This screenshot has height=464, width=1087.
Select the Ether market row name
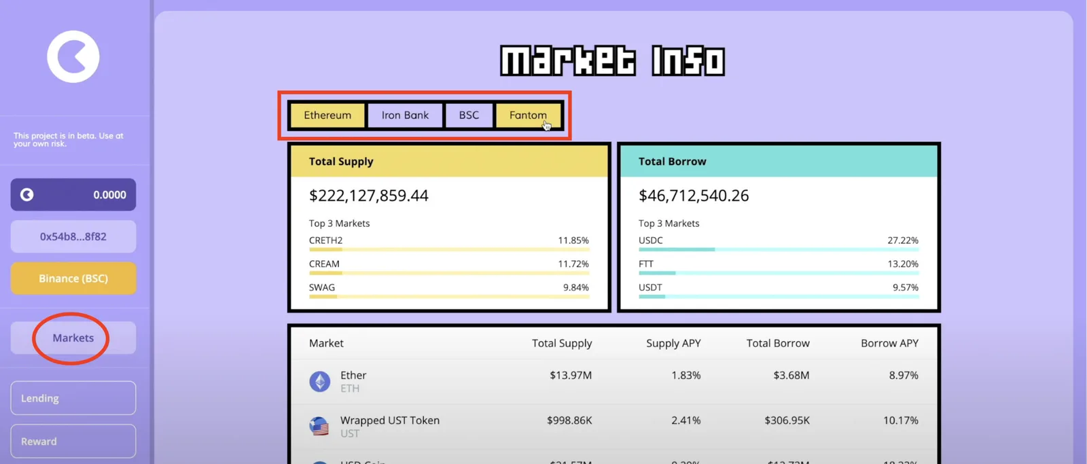coord(353,375)
